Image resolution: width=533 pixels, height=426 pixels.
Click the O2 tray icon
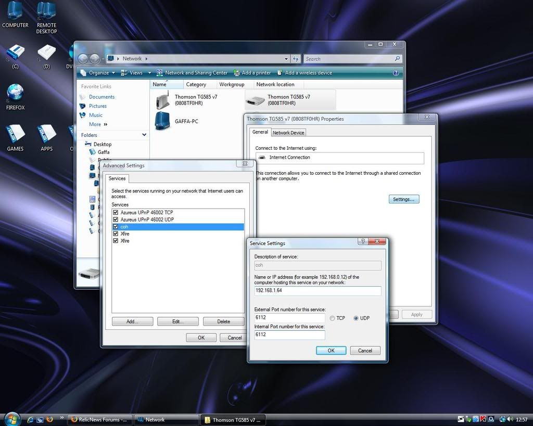pyautogui.click(x=491, y=420)
